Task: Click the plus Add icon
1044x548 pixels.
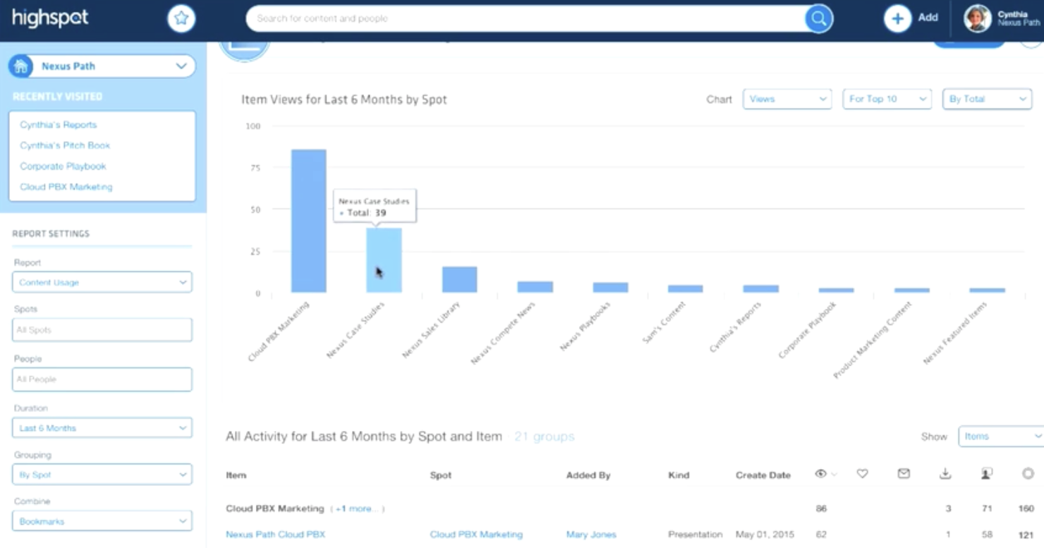Action: [897, 18]
